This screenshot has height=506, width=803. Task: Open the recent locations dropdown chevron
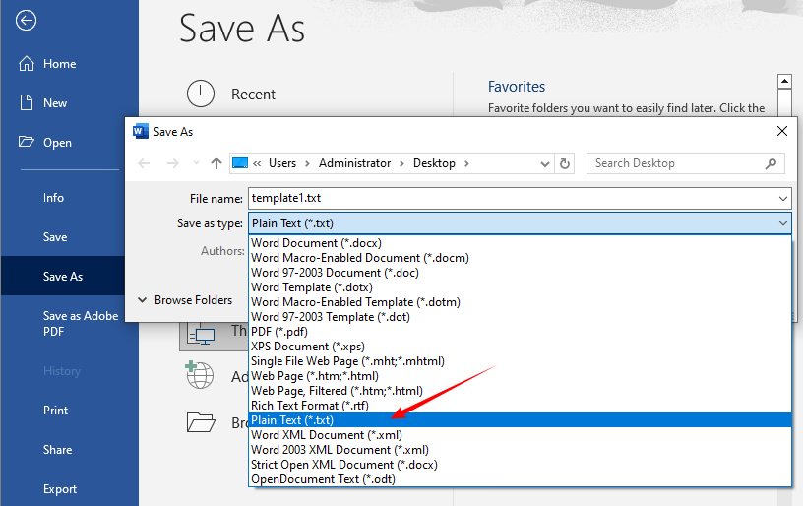(x=196, y=163)
